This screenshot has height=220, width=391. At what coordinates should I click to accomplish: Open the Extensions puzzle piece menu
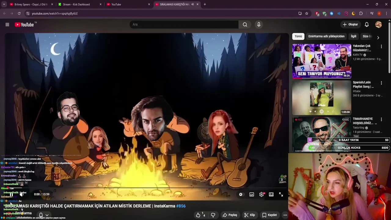click(x=361, y=13)
